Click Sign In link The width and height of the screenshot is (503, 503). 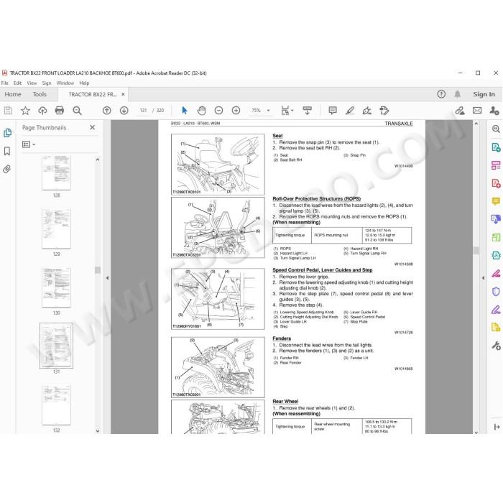484,94
